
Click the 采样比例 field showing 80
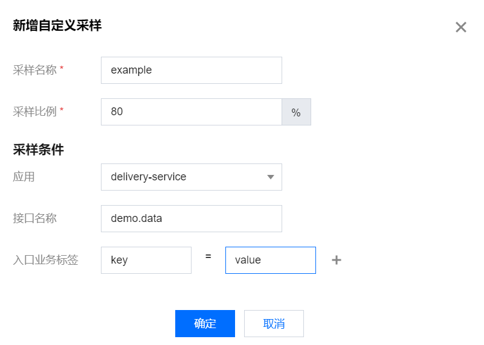pos(191,112)
